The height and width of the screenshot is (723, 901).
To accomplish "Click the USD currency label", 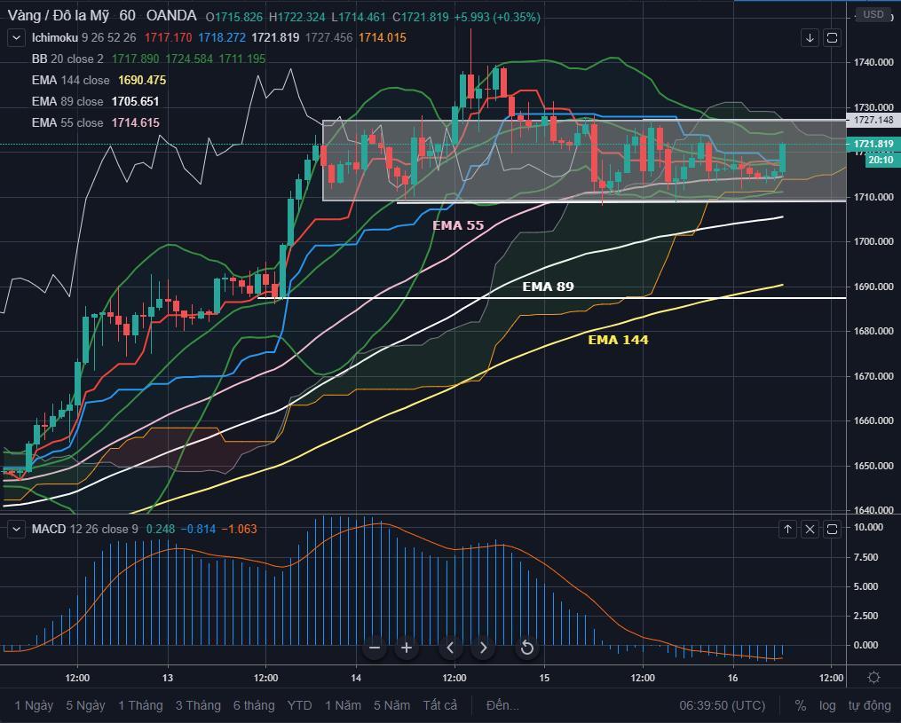I will 873,14.
